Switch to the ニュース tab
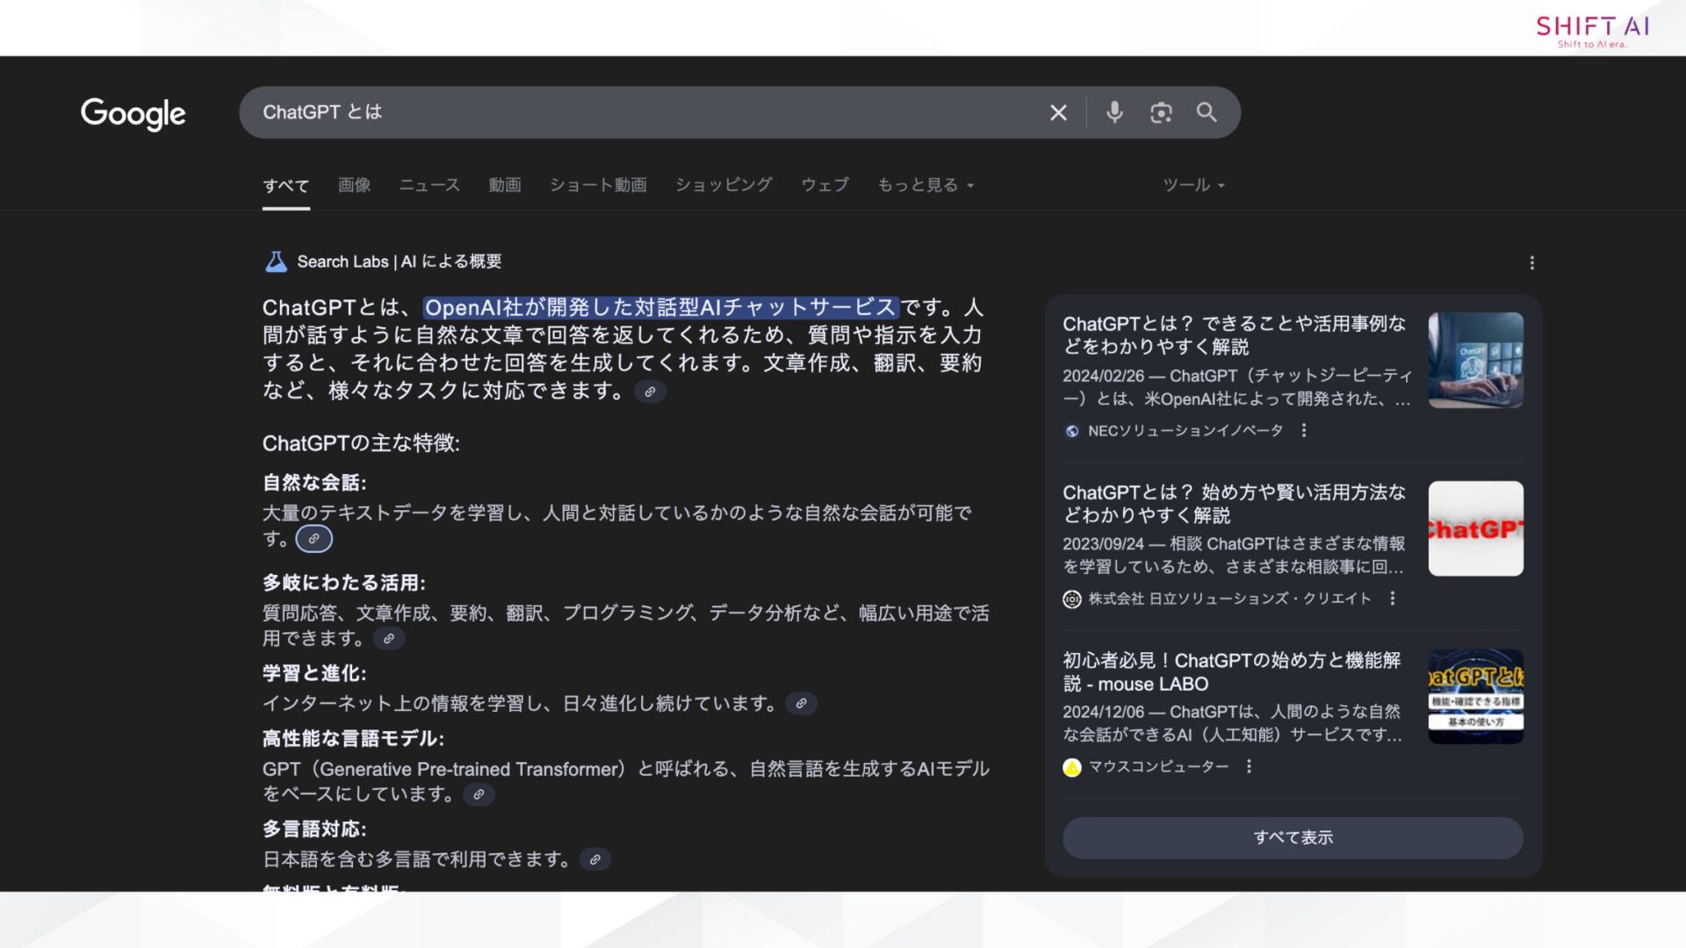1686x948 pixels. [429, 185]
